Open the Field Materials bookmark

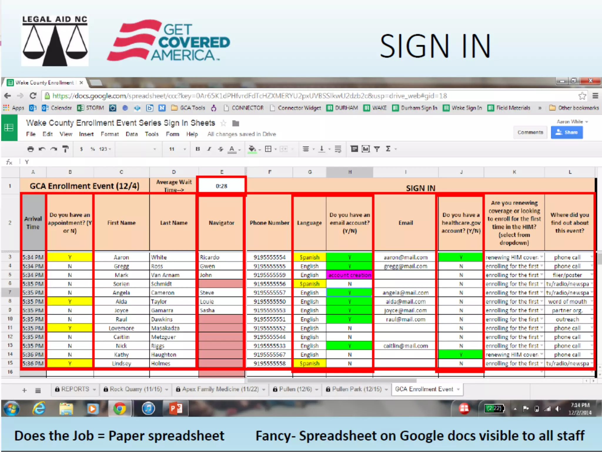509,108
